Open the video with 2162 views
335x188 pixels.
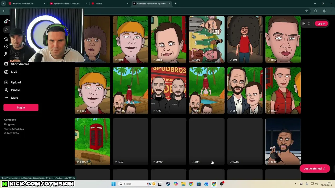coord(169,40)
